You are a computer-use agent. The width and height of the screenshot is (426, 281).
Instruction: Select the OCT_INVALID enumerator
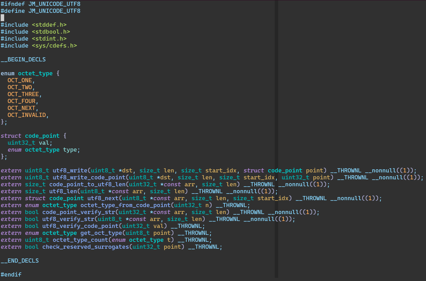tap(27, 115)
